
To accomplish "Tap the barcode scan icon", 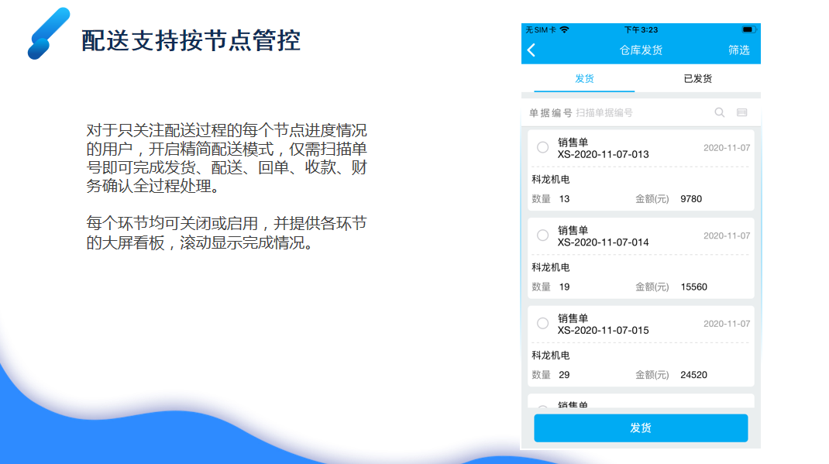I will [x=741, y=112].
